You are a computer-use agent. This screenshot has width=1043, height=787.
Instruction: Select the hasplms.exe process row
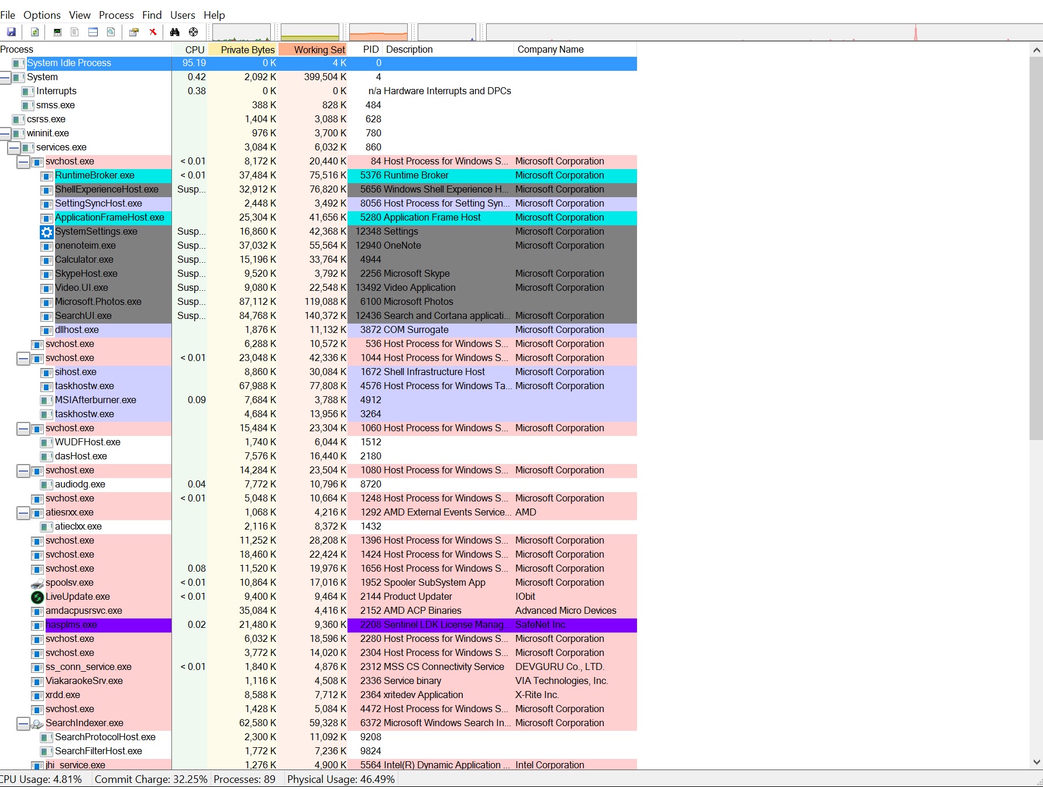(71, 625)
